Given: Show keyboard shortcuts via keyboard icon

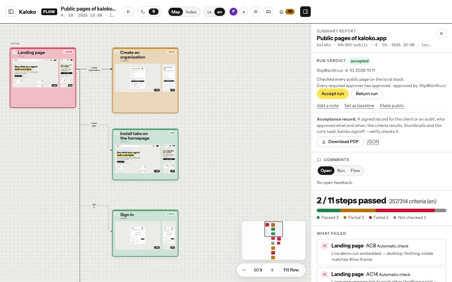Looking at the screenshot, I should click(x=268, y=12).
